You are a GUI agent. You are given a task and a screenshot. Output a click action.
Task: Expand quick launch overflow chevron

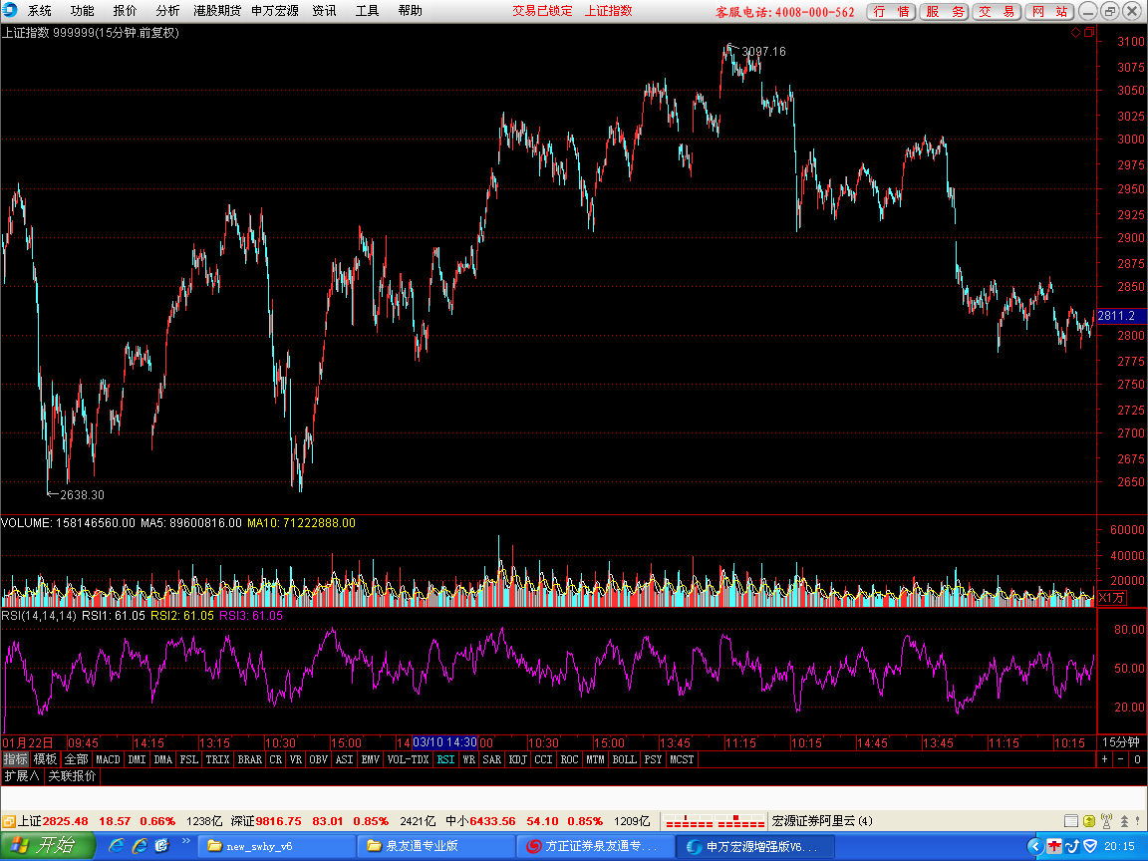(186, 841)
